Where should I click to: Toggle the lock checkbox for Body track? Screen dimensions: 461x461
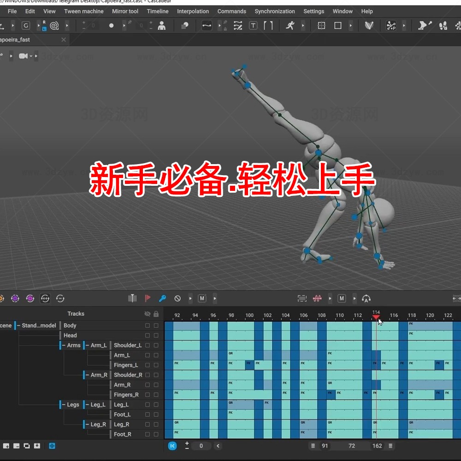click(156, 325)
